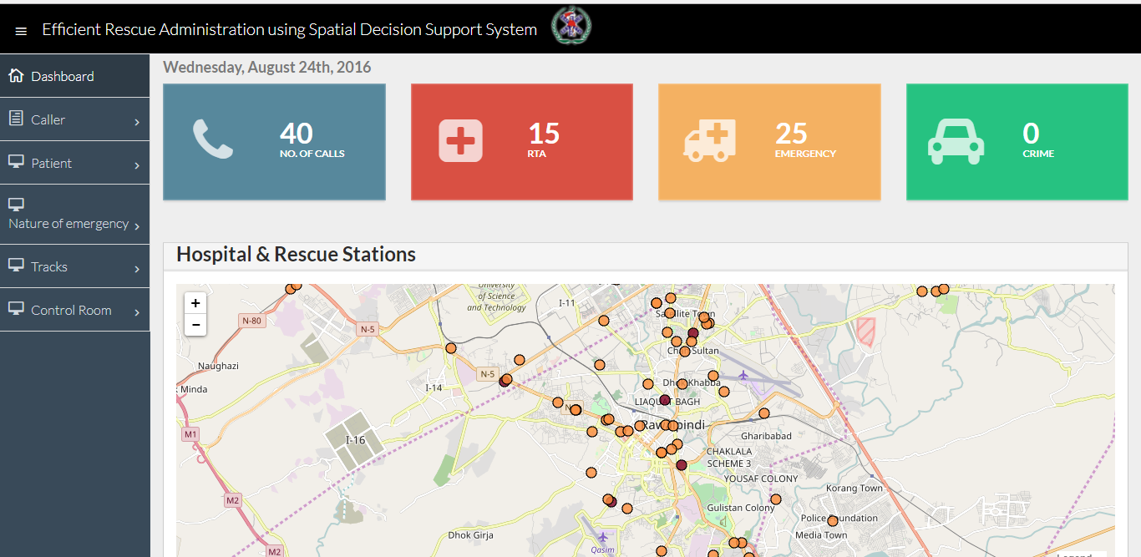Click the 15 RTA card

pos(522,142)
